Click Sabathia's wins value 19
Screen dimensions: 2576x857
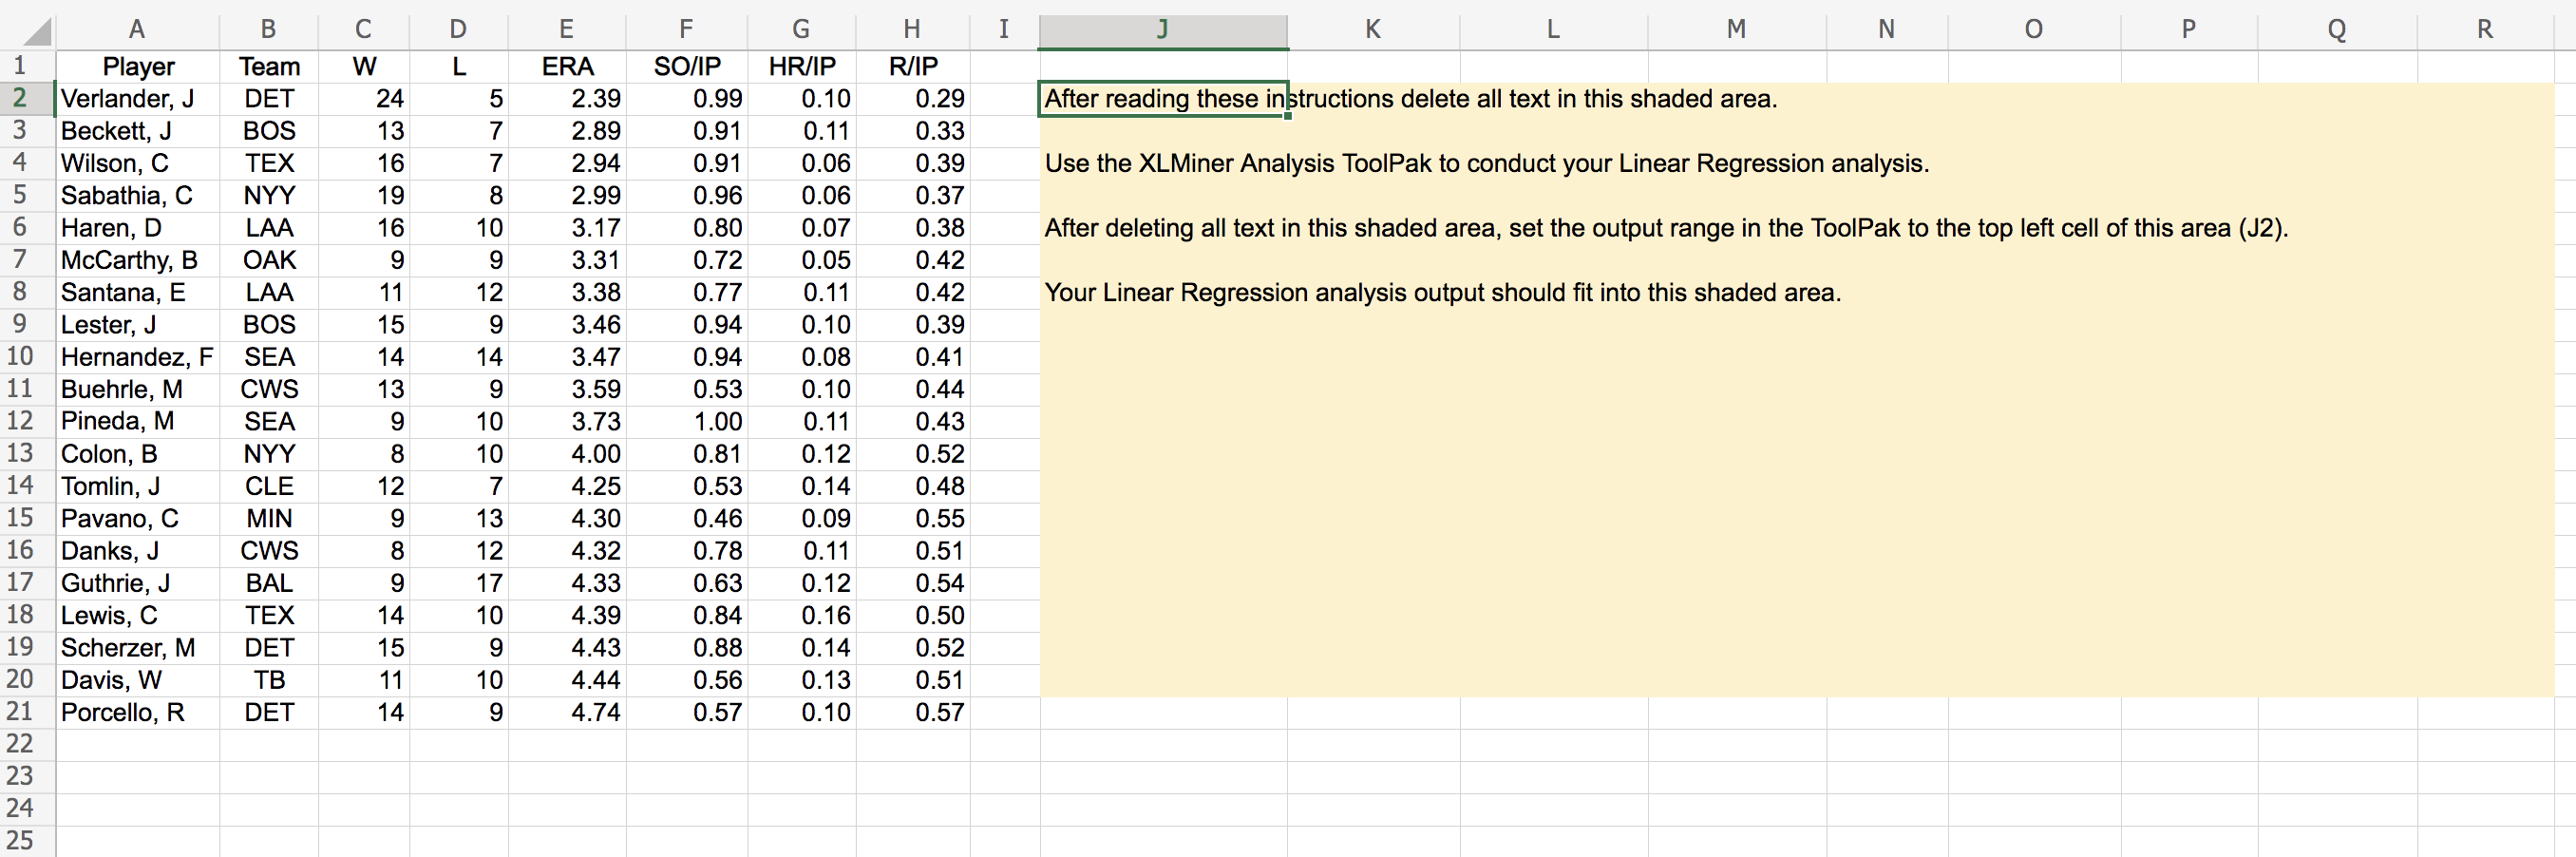(x=364, y=196)
